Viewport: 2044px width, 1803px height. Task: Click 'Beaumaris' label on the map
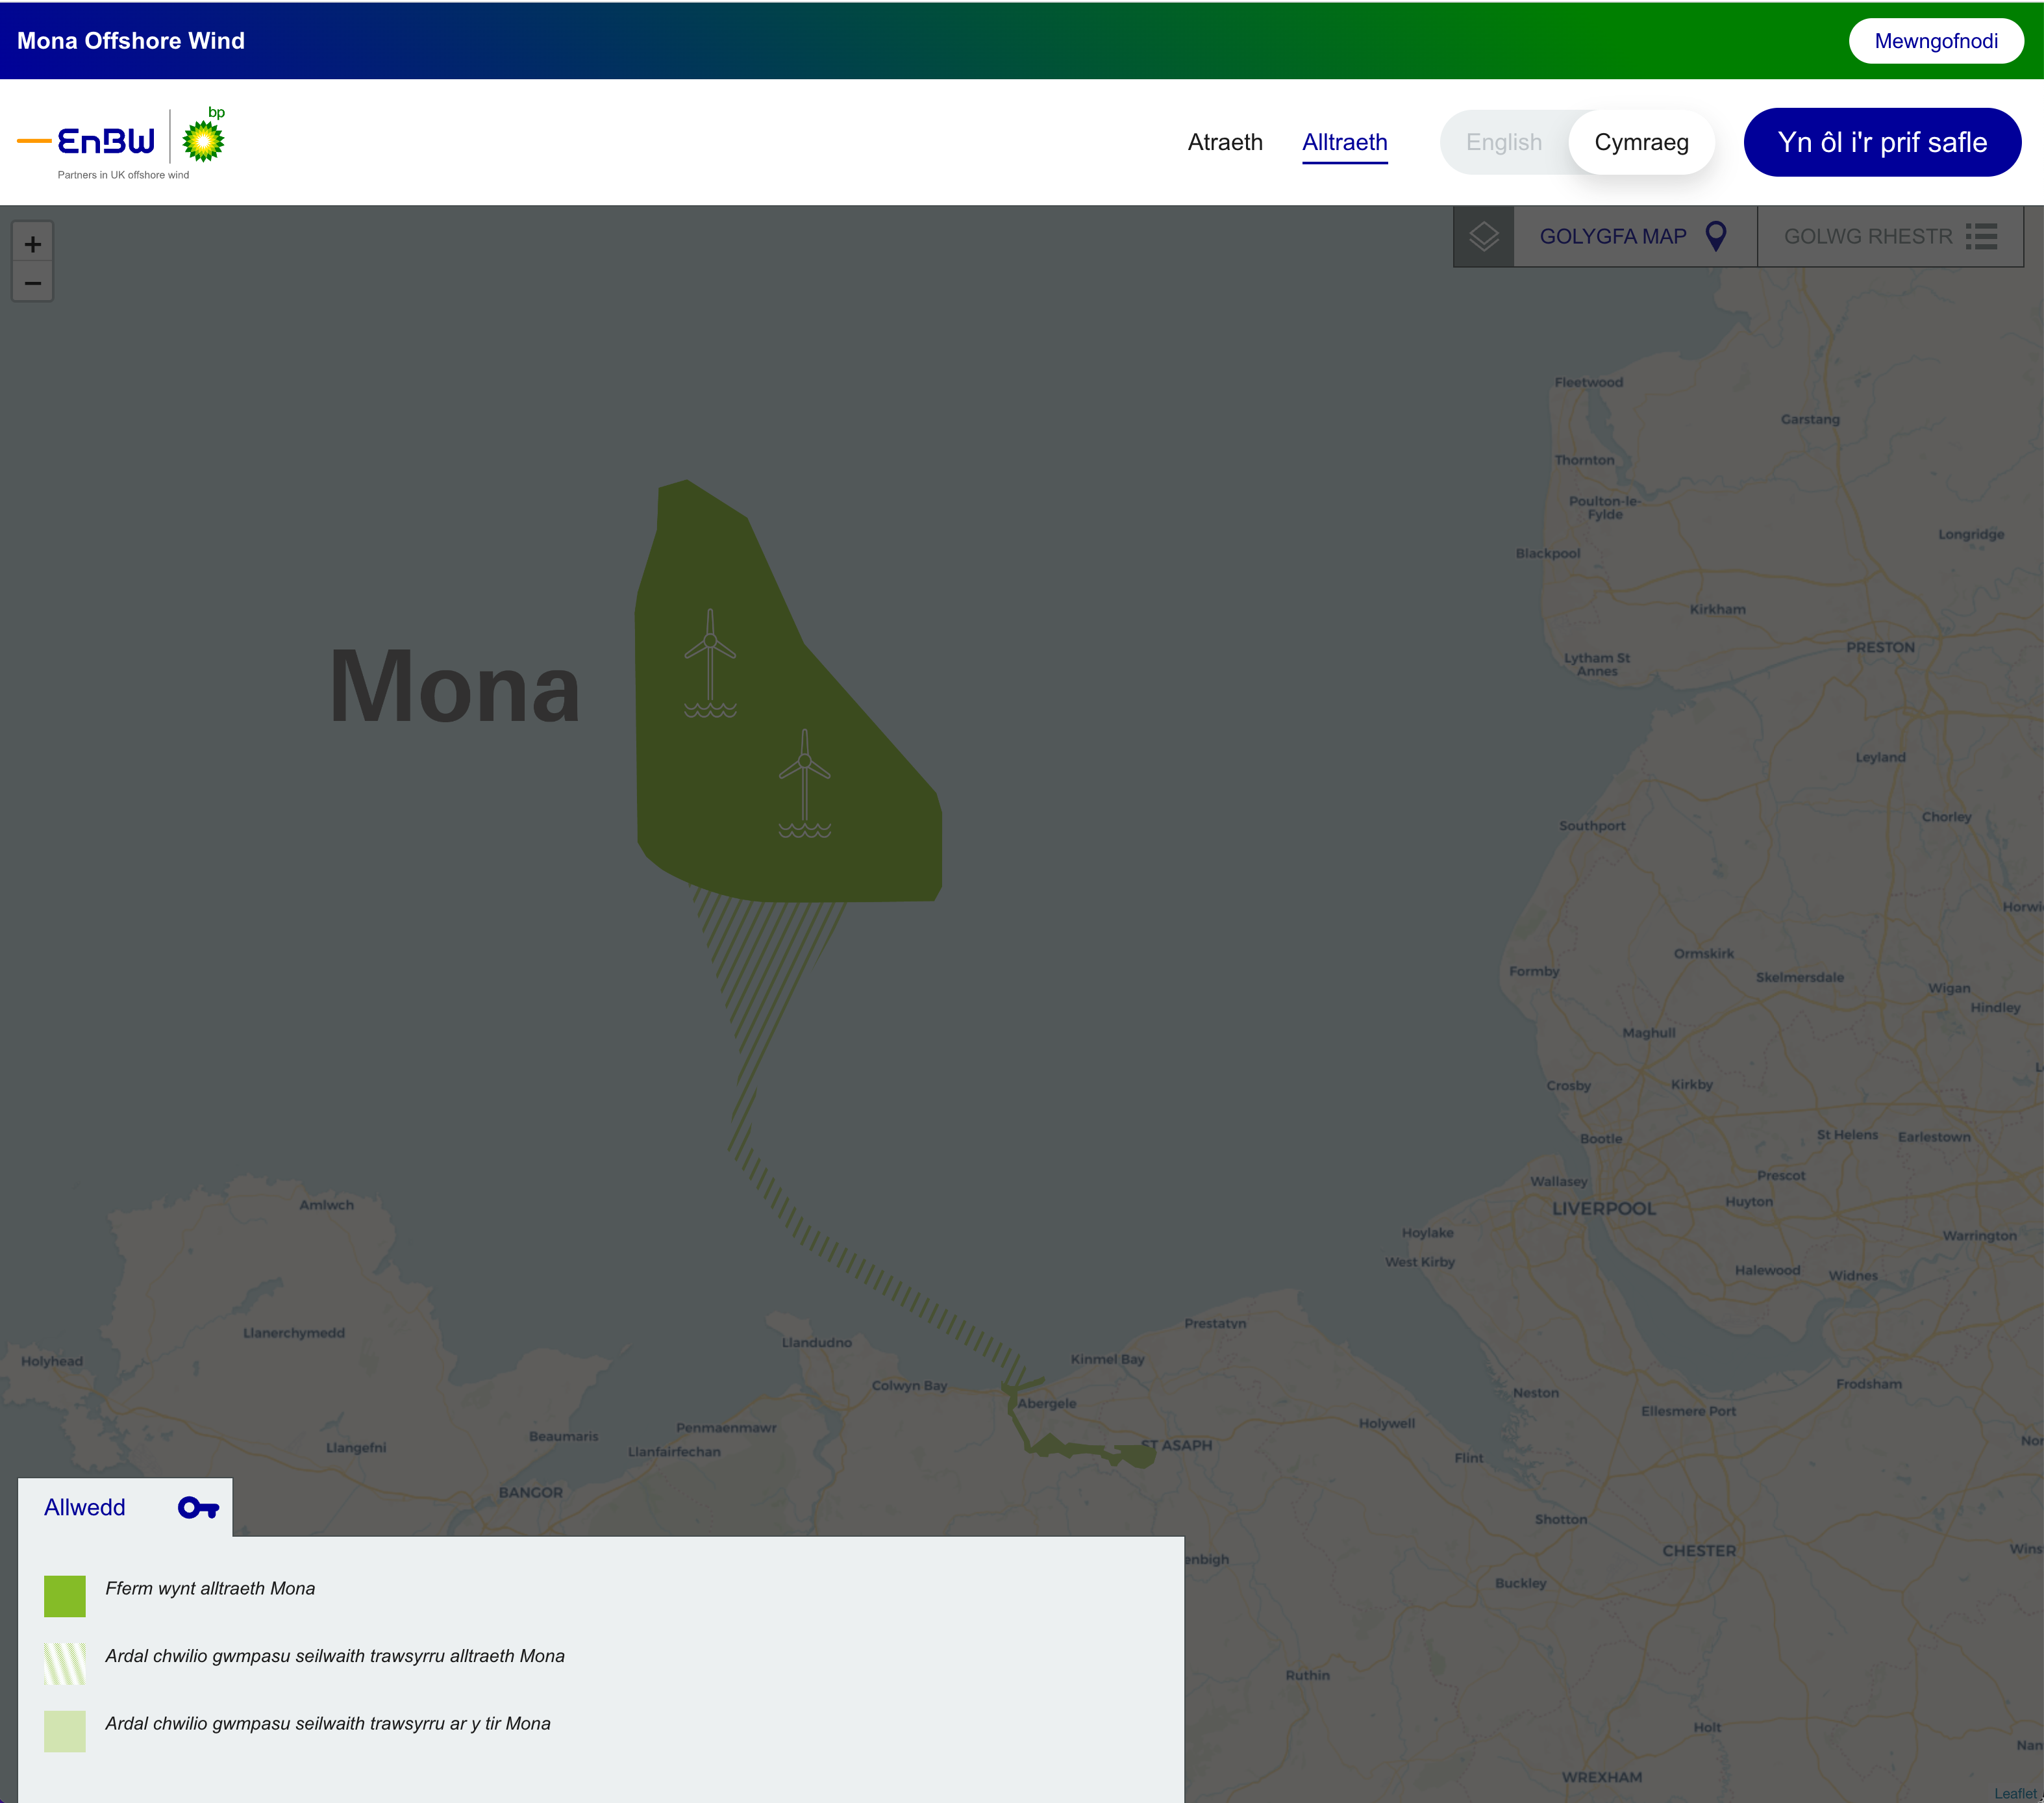click(x=564, y=1436)
